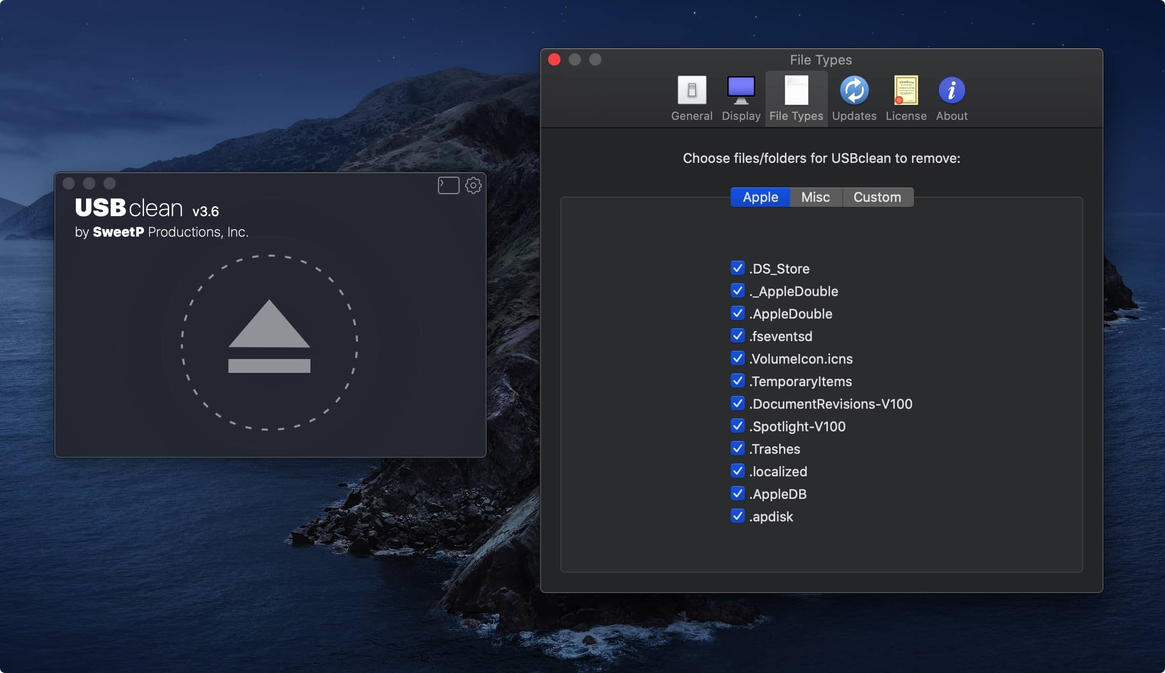Viewport: 1165px width, 673px height.
Task: Open the console log icon in USBclean
Action: tap(448, 185)
